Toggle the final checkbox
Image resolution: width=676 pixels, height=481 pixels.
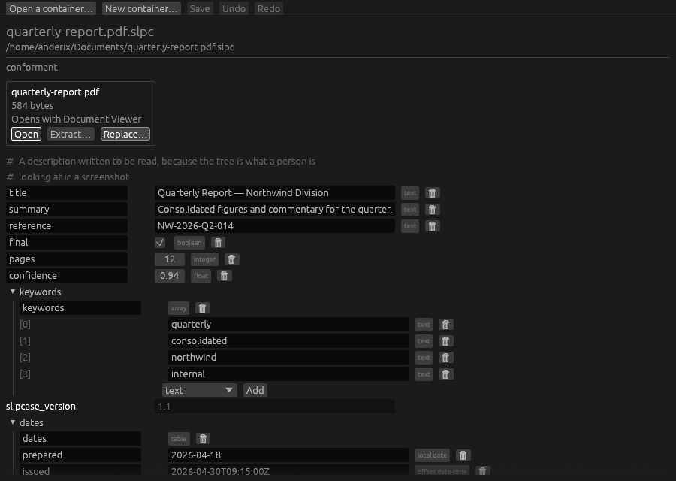pyautogui.click(x=160, y=243)
